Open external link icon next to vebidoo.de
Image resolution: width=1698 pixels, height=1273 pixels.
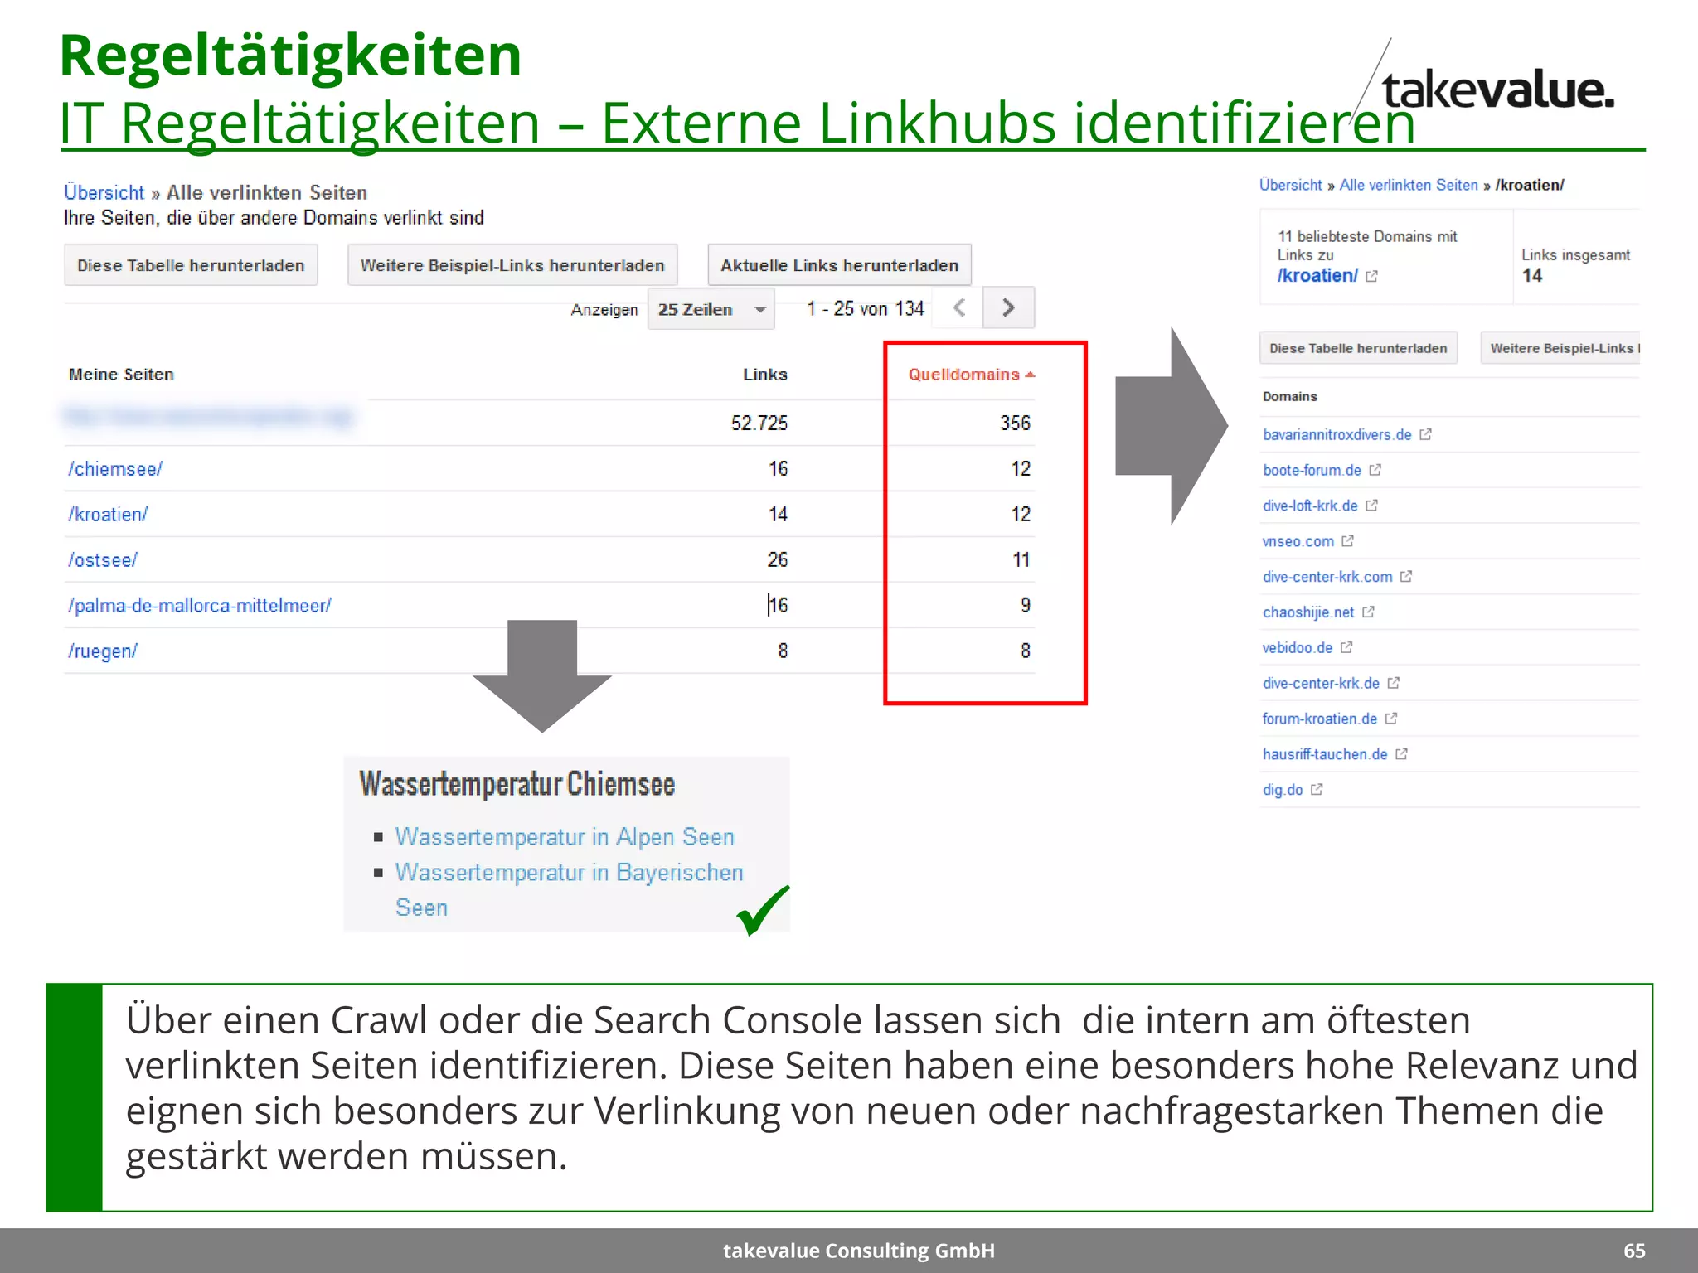click(1346, 647)
